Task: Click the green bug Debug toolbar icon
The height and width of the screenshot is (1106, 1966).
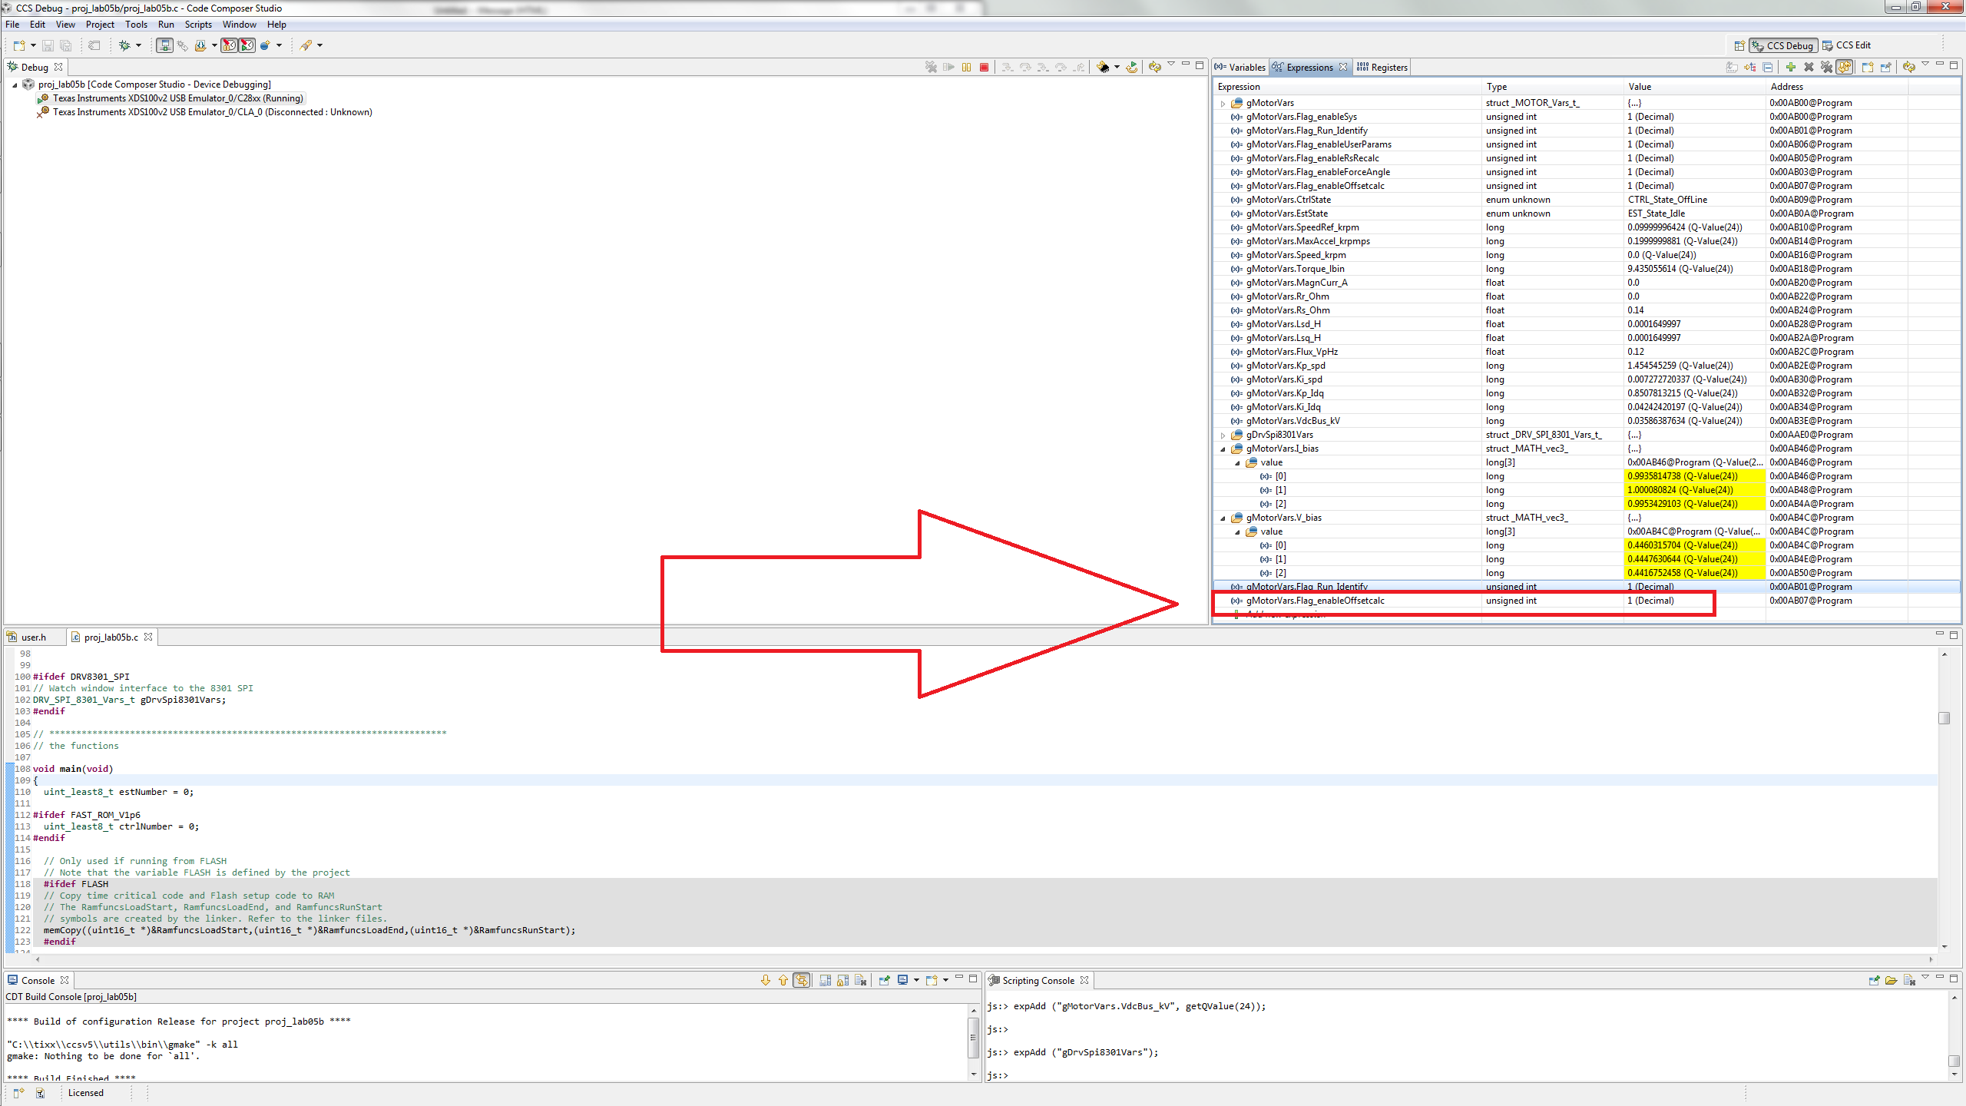Action: tap(124, 45)
